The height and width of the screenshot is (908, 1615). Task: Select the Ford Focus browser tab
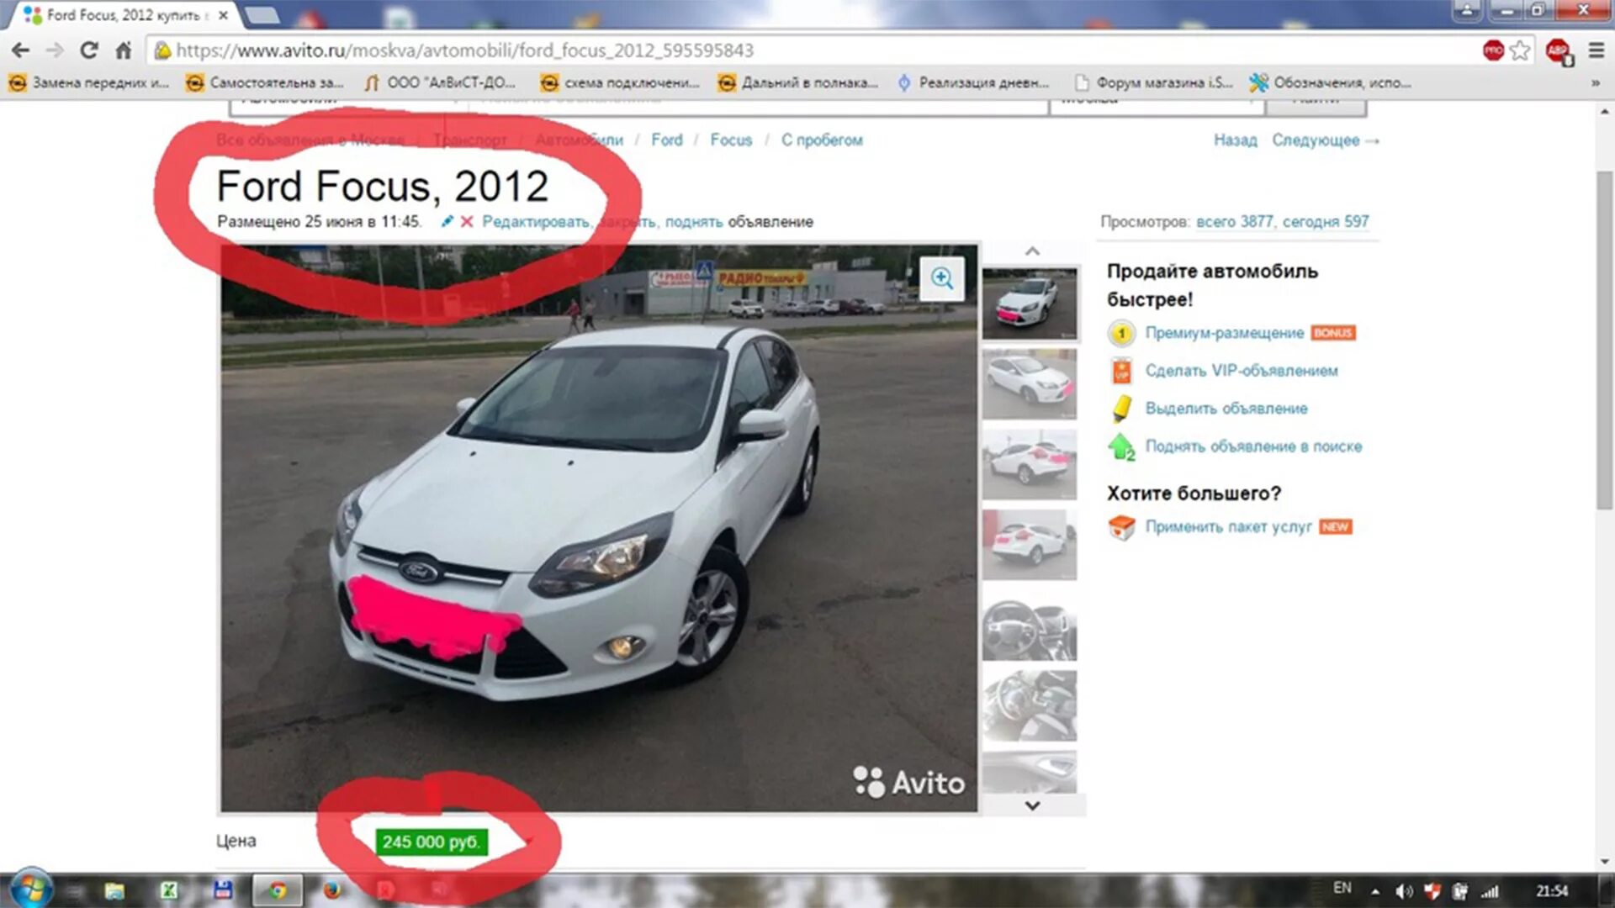click(x=124, y=15)
